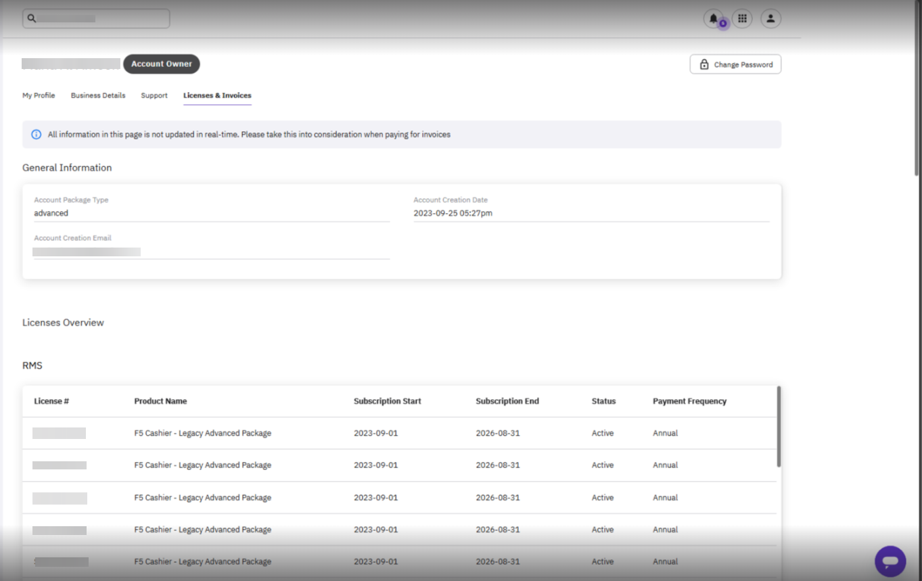Click first row's Annual payment frequency

click(x=665, y=433)
